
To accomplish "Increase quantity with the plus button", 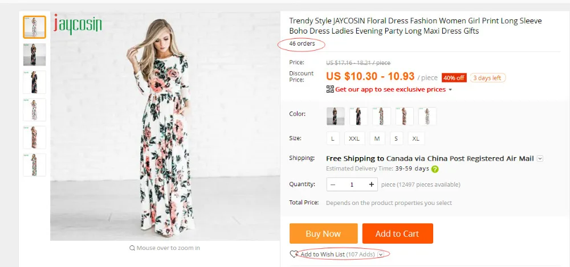I will coord(372,184).
